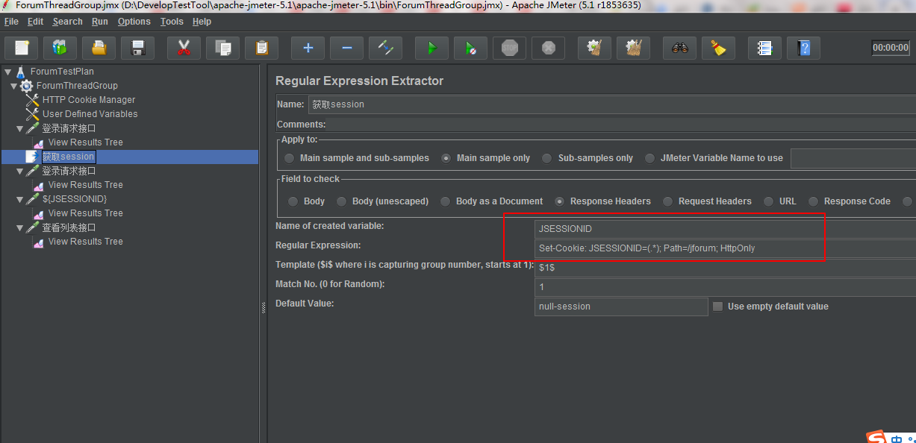Expand all nodes with plus icon
This screenshot has width=916, height=443.
click(x=308, y=48)
